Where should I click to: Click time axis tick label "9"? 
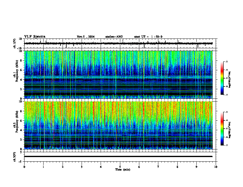(196, 167)
